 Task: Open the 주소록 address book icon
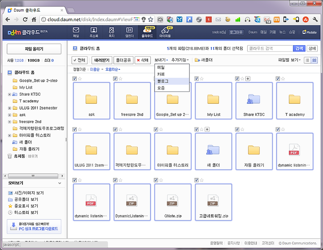[x=94, y=32]
